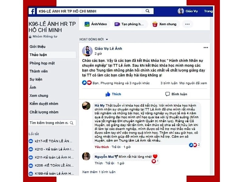This screenshot has height=182, width=243.
Task: Click the Bình luận comment button
Action: click(176, 94)
